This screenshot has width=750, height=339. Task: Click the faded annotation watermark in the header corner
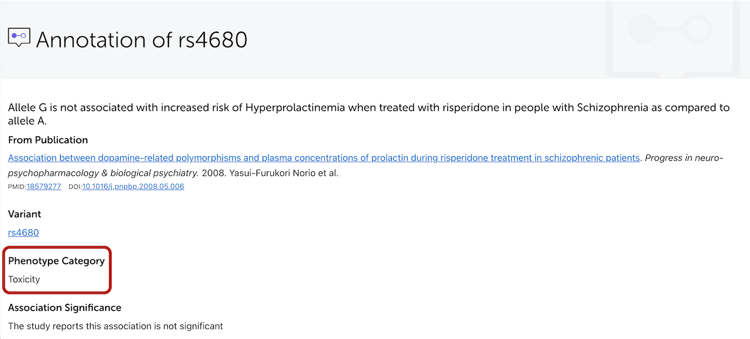click(674, 38)
